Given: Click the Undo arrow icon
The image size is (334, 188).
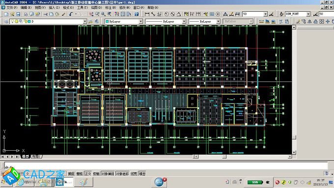Looking at the screenshot, I should (x=71, y=14).
